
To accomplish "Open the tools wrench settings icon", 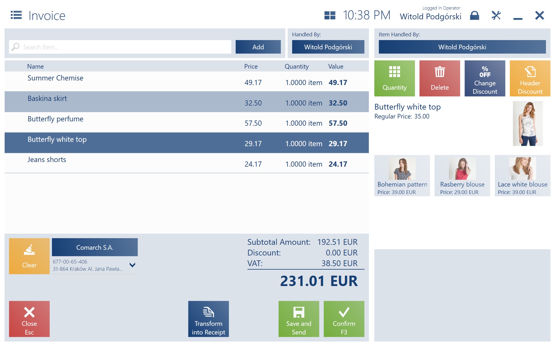I will (x=496, y=15).
